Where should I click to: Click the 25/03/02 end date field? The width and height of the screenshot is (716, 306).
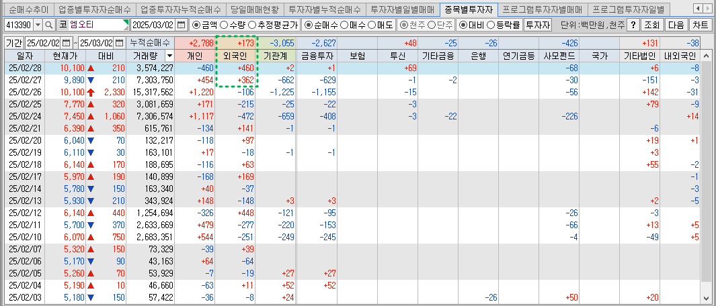point(96,44)
